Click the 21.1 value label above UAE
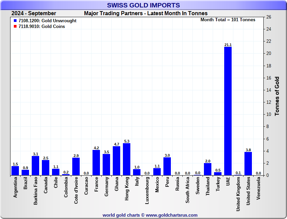Screen dimensions: 287x219 pyautogui.click(x=228, y=45)
